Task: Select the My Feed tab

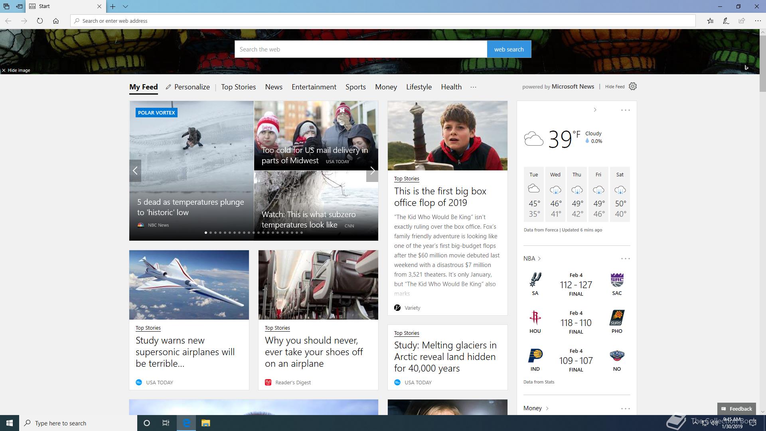Action: click(x=144, y=87)
